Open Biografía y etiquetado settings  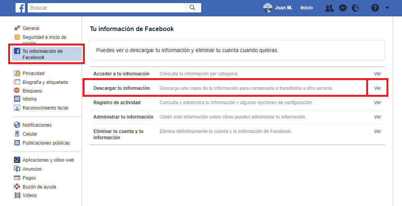pos(45,82)
